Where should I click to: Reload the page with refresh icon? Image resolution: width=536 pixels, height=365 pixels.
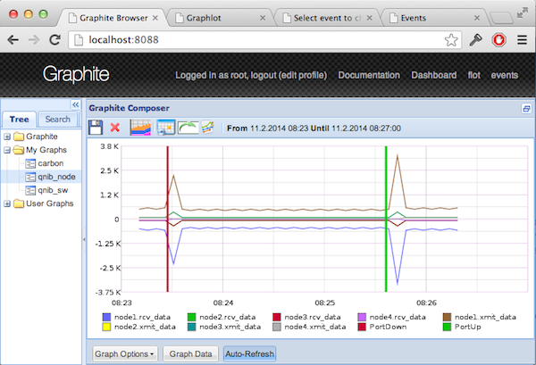pos(54,40)
